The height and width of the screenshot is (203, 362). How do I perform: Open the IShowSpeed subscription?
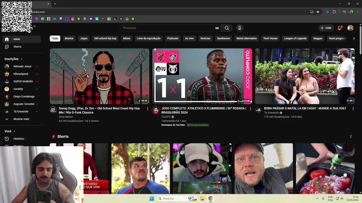(21, 74)
